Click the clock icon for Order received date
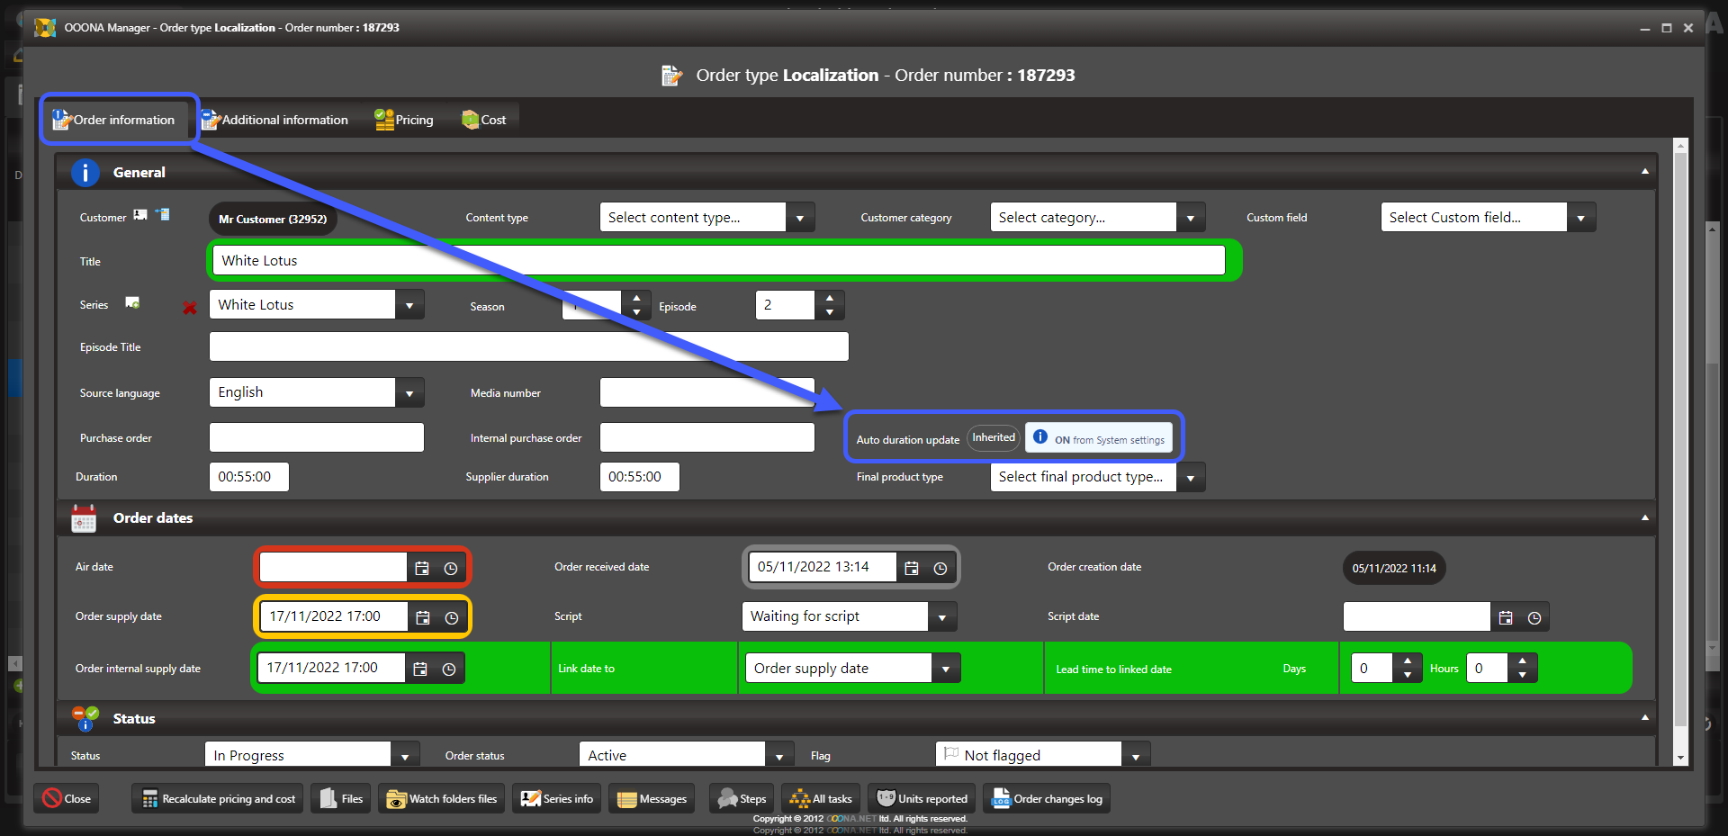Screen dimensions: 1728x836 point(940,568)
